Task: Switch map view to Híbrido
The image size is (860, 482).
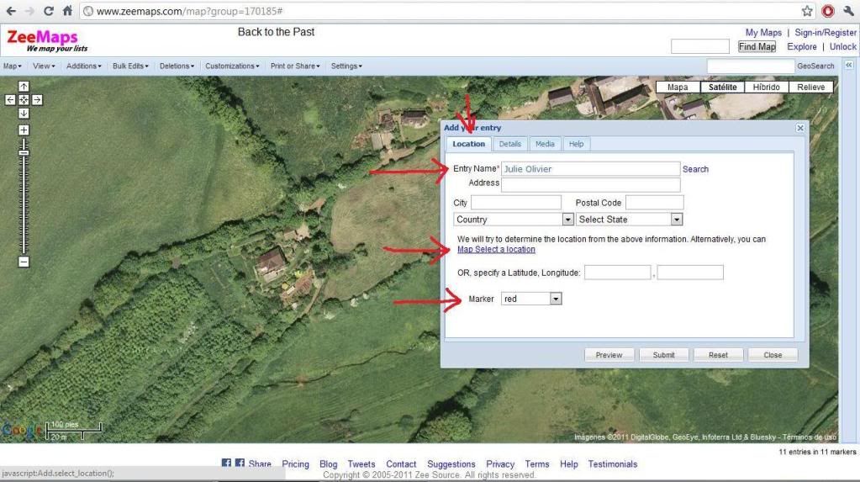Action: pos(766,87)
